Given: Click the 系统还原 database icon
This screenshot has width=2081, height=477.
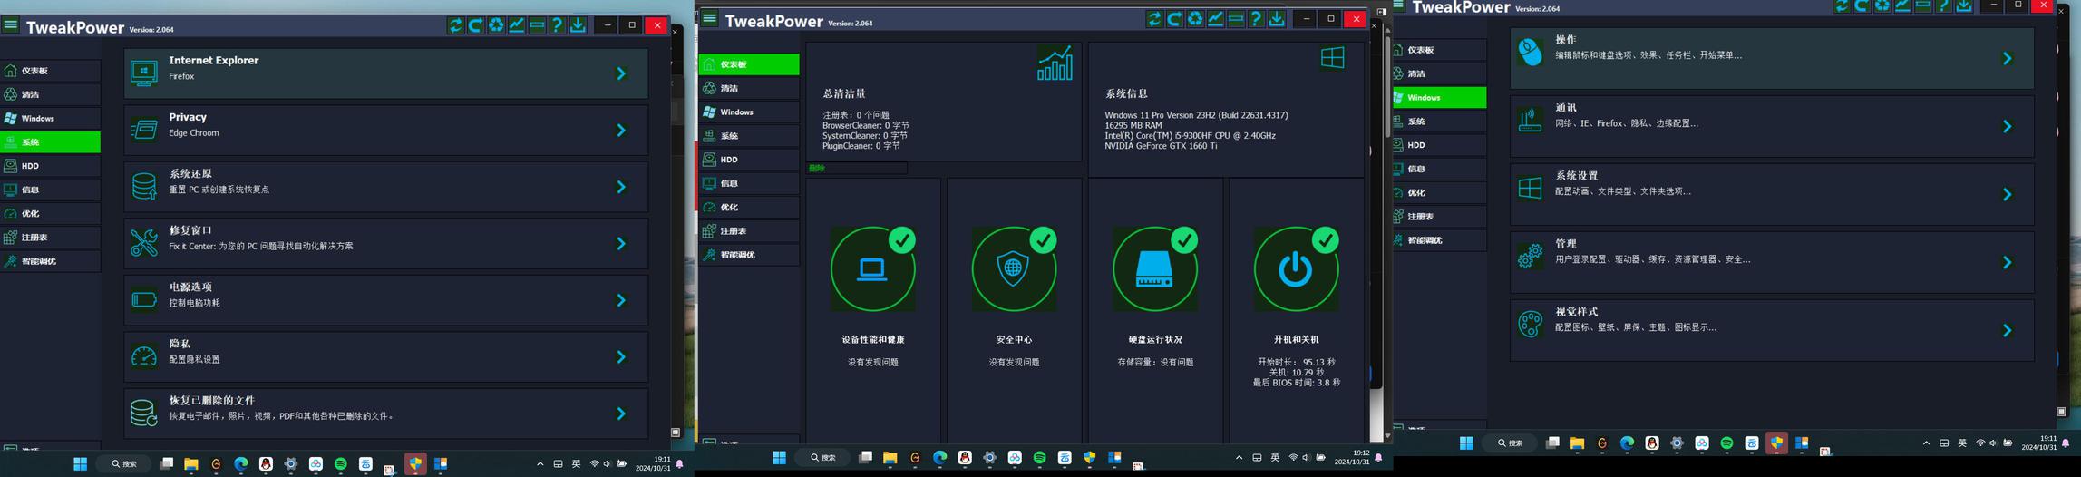Looking at the screenshot, I should (144, 187).
